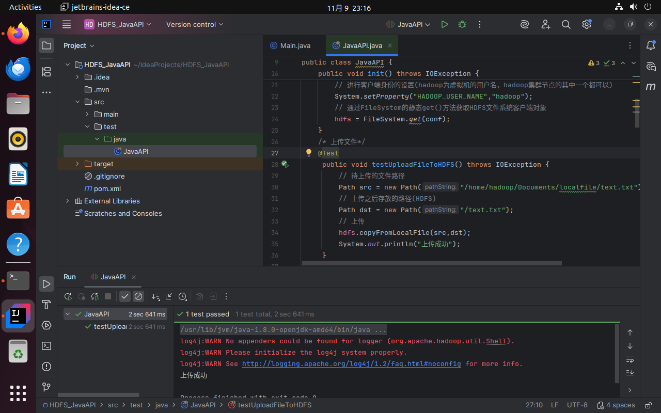Rerun failed tests button
This screenshot has width=661, height=413.
coord(81,296)
